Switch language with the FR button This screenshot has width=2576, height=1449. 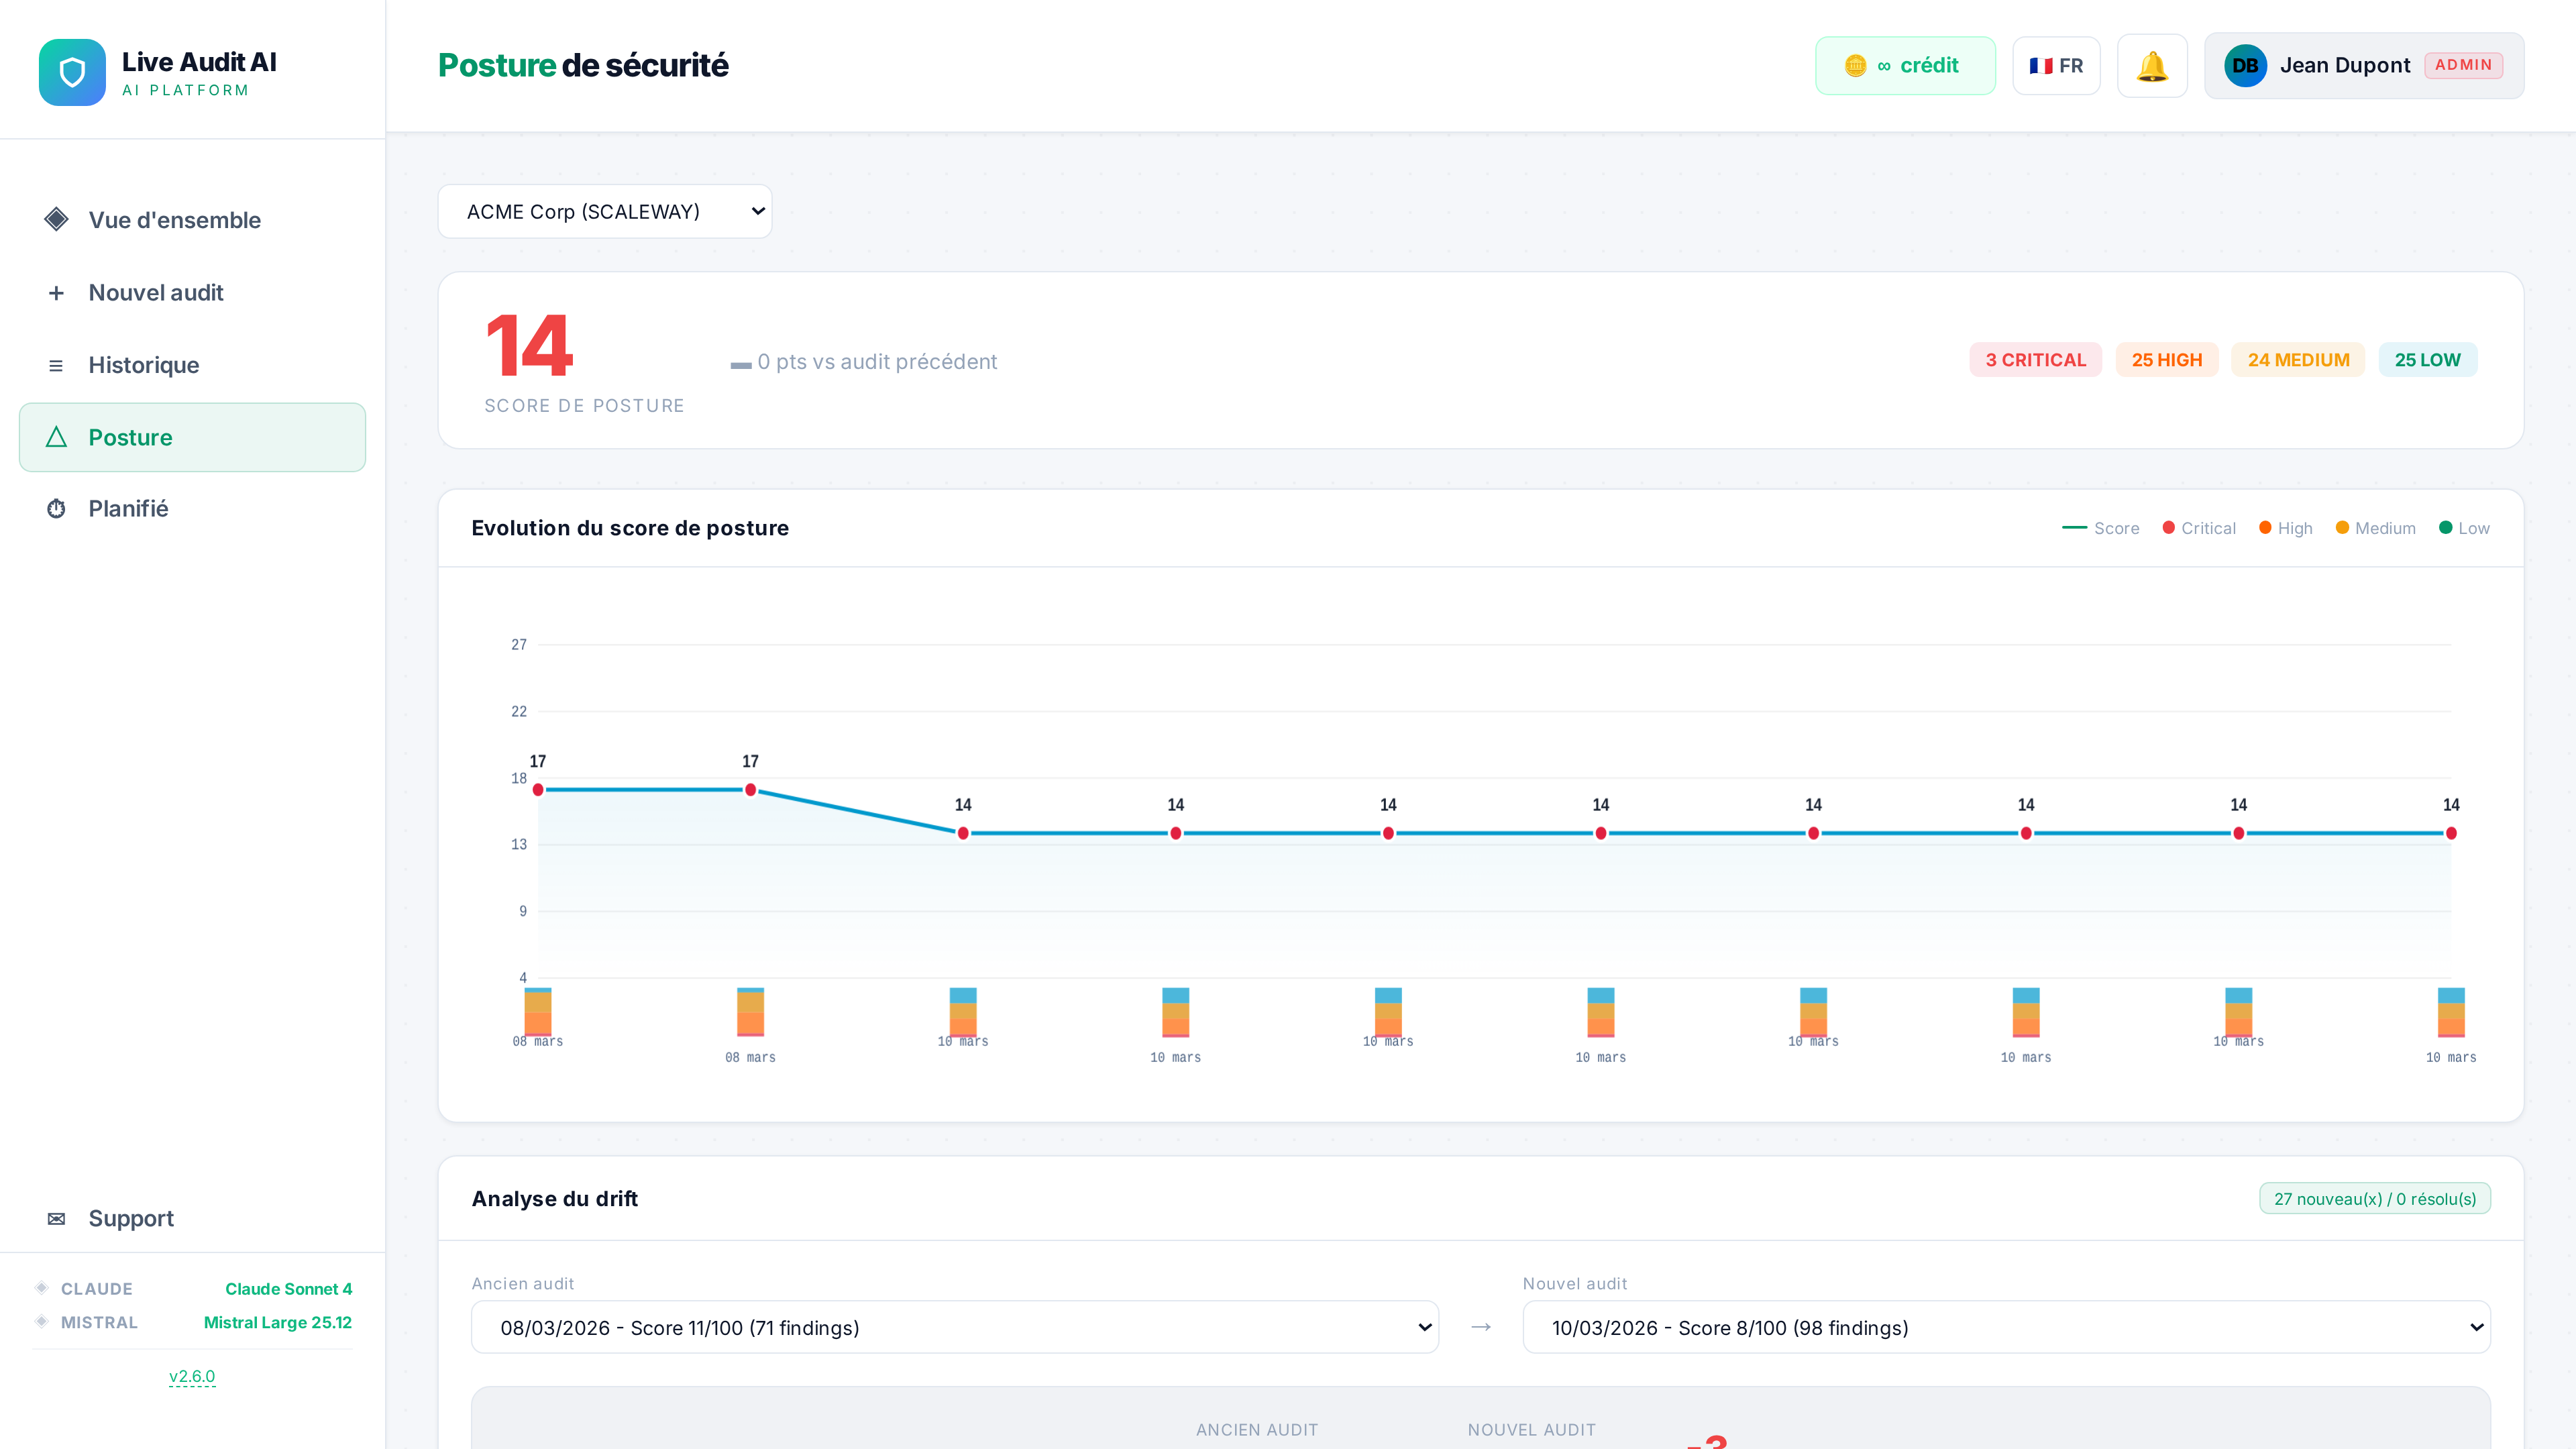coord(2056,66)
